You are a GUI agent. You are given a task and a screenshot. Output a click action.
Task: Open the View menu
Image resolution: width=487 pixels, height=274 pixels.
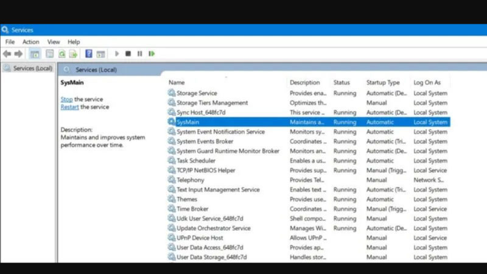(x=54, y=41)
